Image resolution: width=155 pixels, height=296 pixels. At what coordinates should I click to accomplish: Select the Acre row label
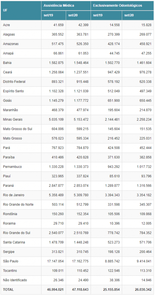click(6, 25)
